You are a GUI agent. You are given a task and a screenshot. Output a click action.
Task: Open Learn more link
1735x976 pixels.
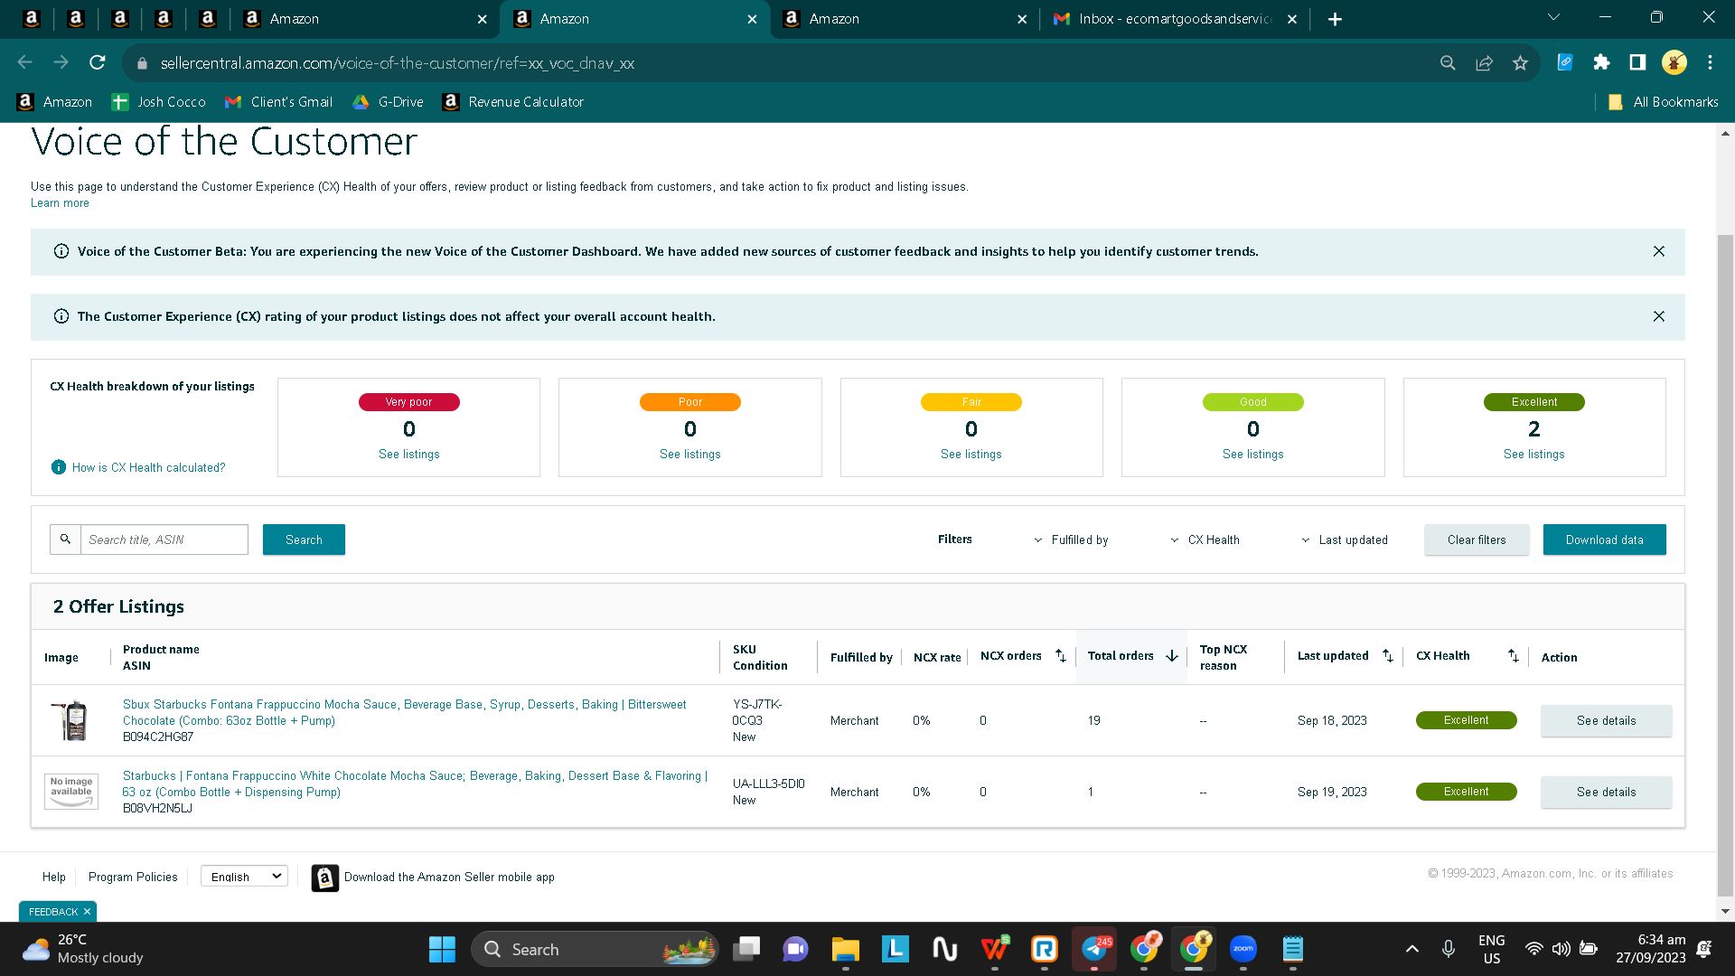pyautogui.click(x=60, y=203)
